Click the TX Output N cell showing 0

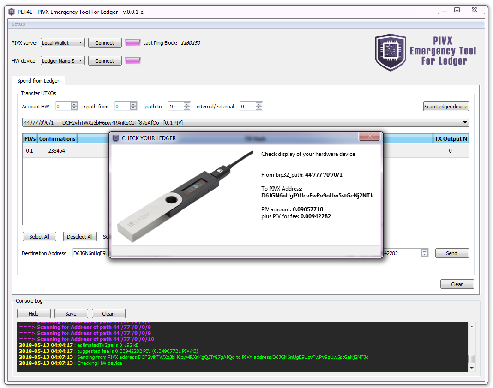pyautogui.click(x=450, y=151)
